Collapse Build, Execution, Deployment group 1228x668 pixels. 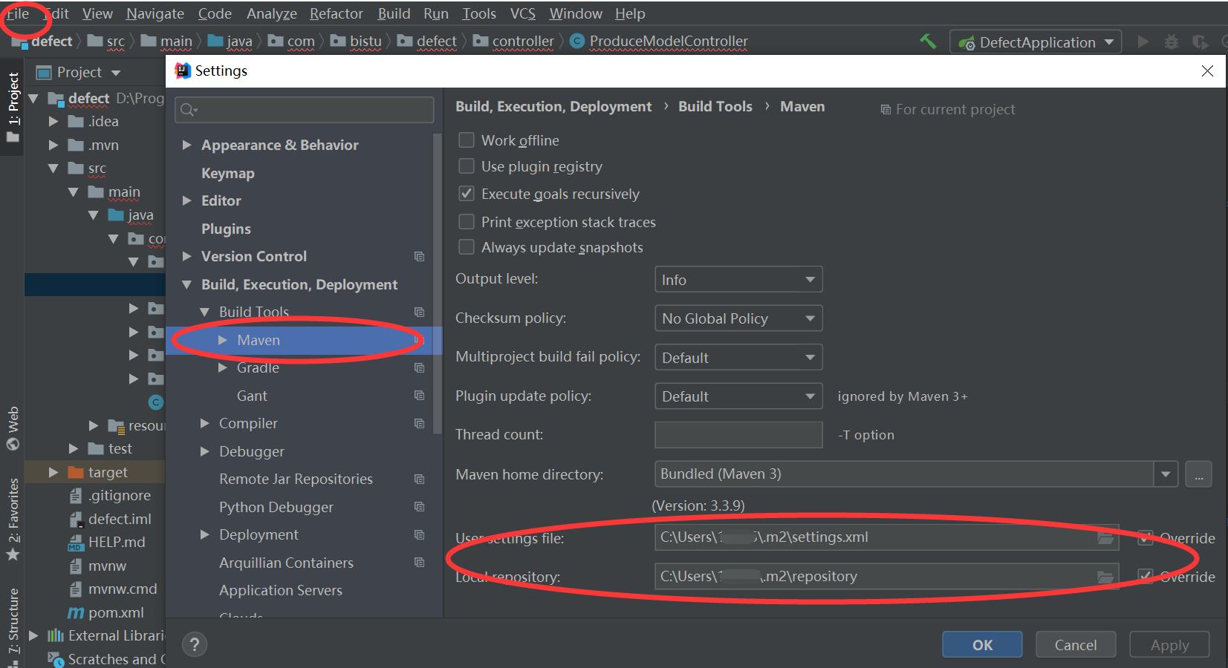pos(187,284)
